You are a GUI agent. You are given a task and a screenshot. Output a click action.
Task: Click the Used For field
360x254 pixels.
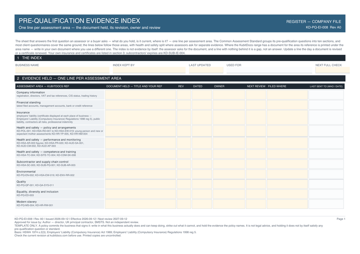tap(269, 70)
